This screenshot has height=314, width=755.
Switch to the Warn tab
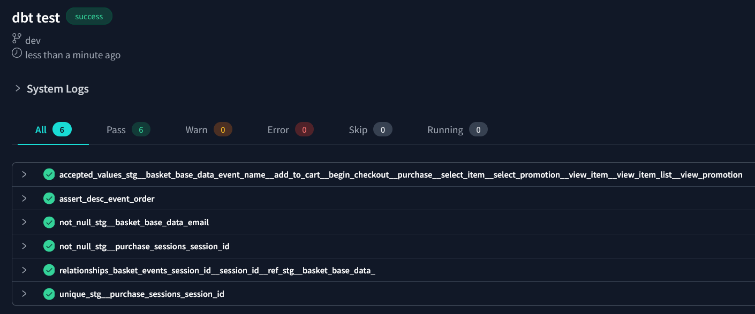coord(209,129)
